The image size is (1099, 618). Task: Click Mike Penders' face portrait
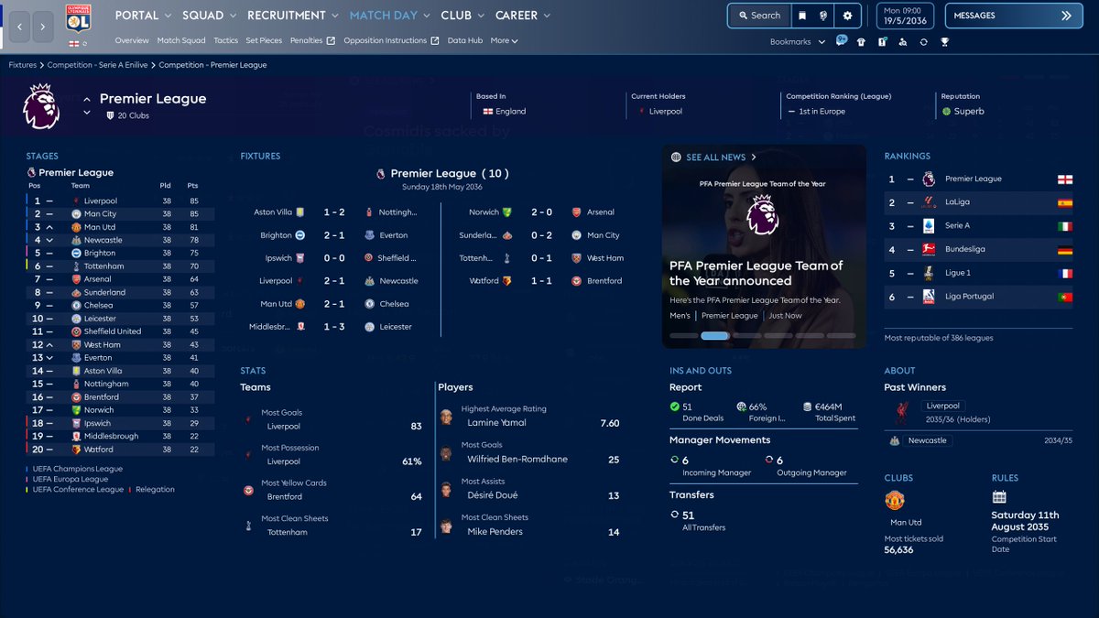(446, 526)
